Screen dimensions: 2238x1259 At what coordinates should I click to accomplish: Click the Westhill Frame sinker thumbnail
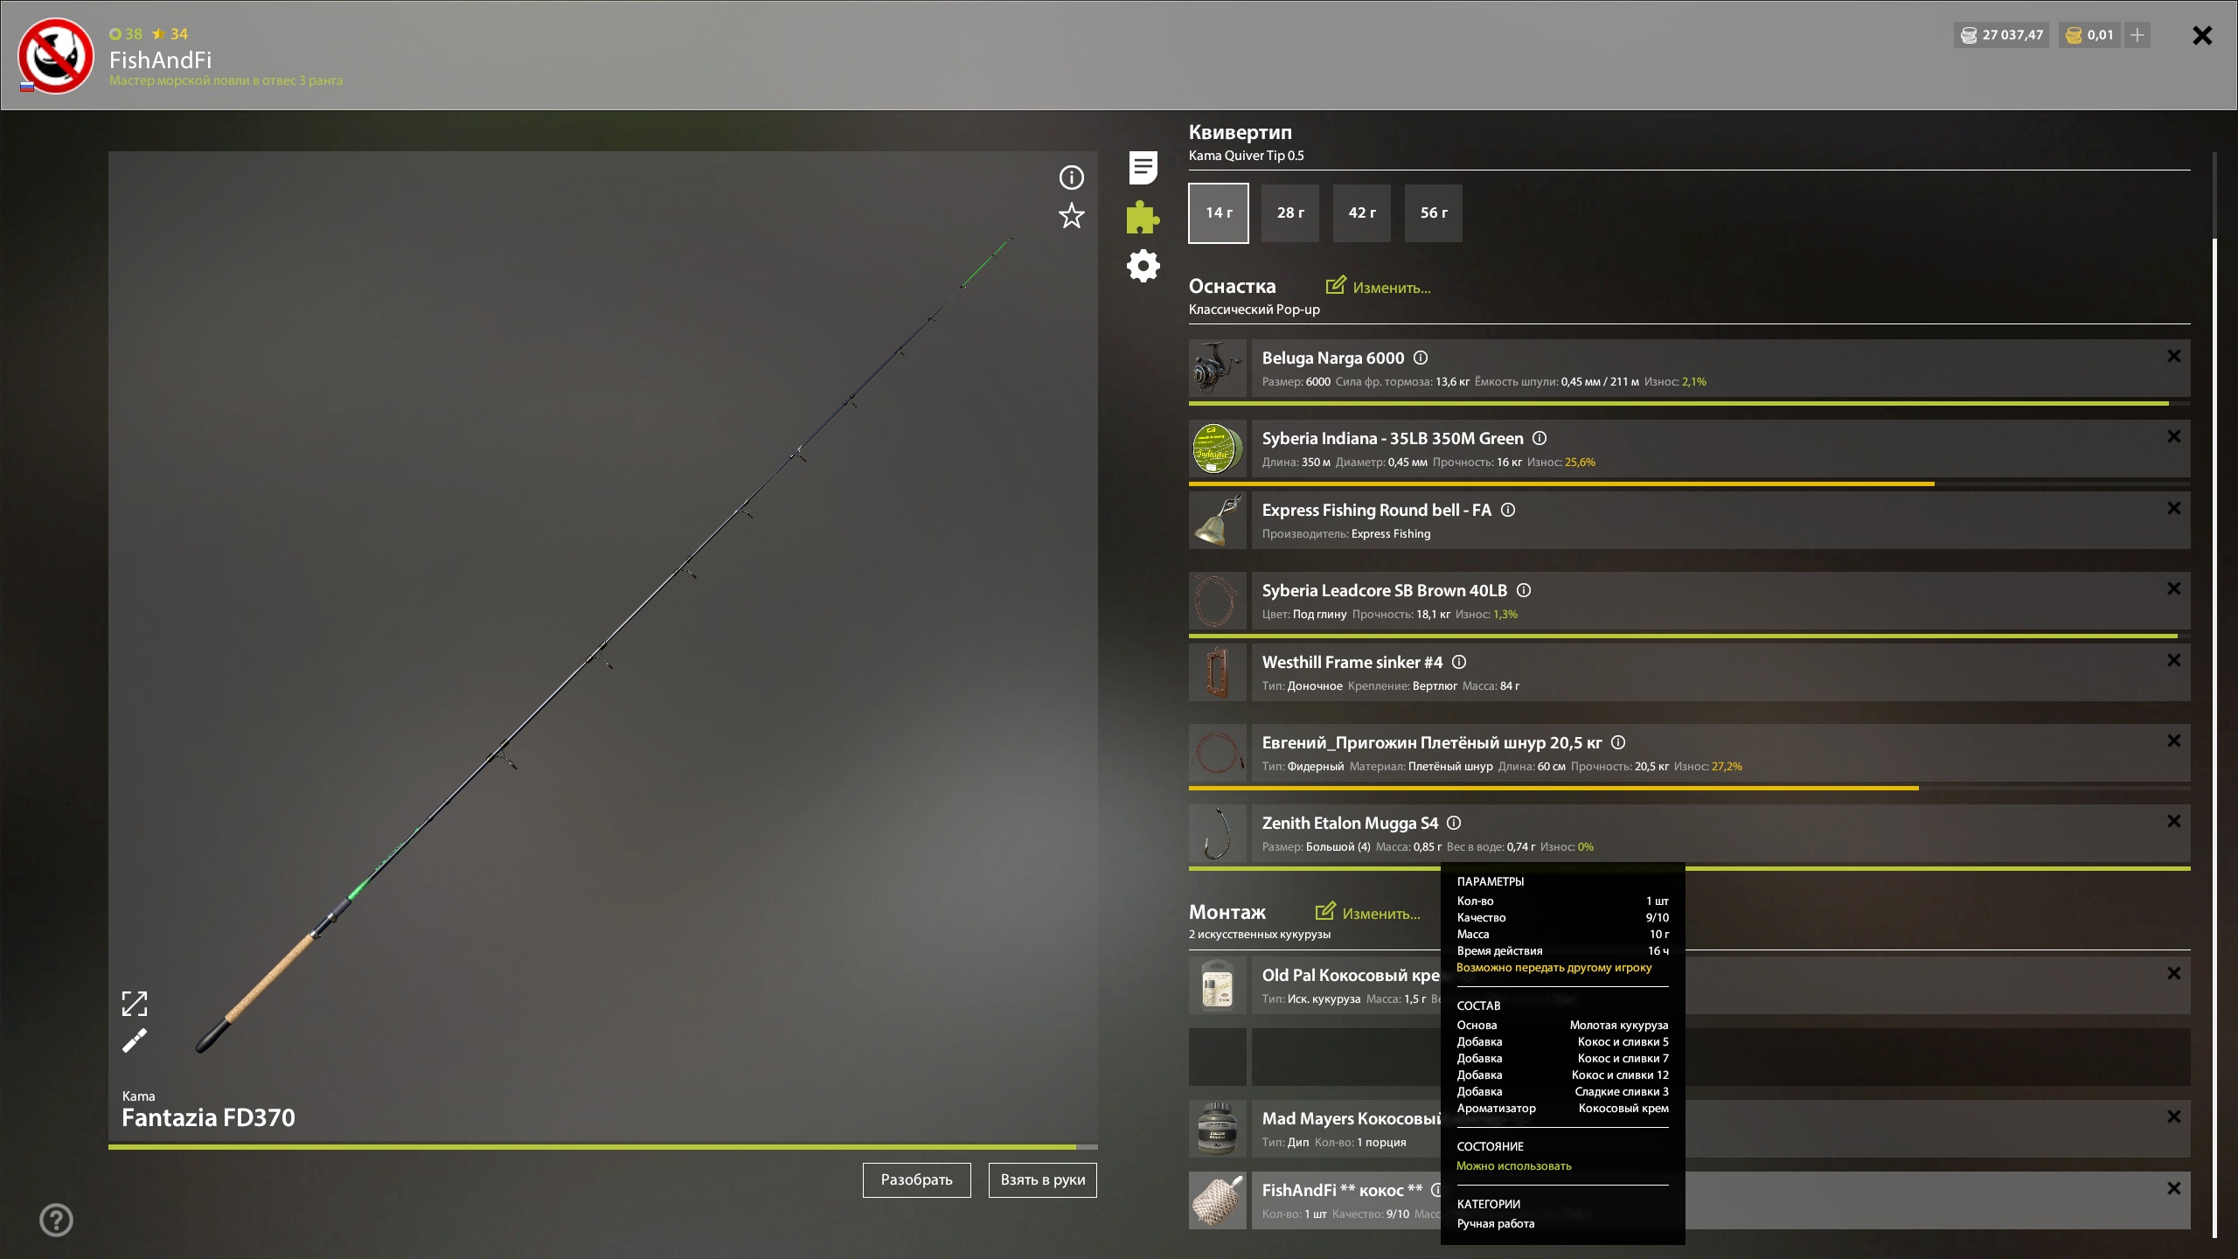[x=1218, y=672]
